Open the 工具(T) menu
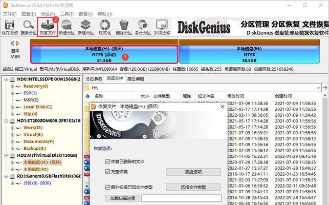 coord(67,14)
